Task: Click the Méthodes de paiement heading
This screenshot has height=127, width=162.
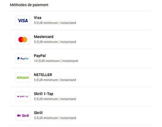Action: pos(29,5)
